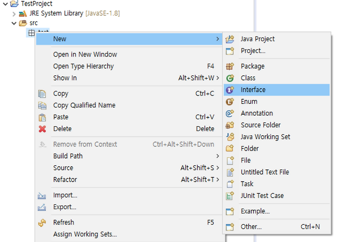This screenshot has width=351, height=242.
Task: Click the Refresh arrows icon
Action: [42, 222]
